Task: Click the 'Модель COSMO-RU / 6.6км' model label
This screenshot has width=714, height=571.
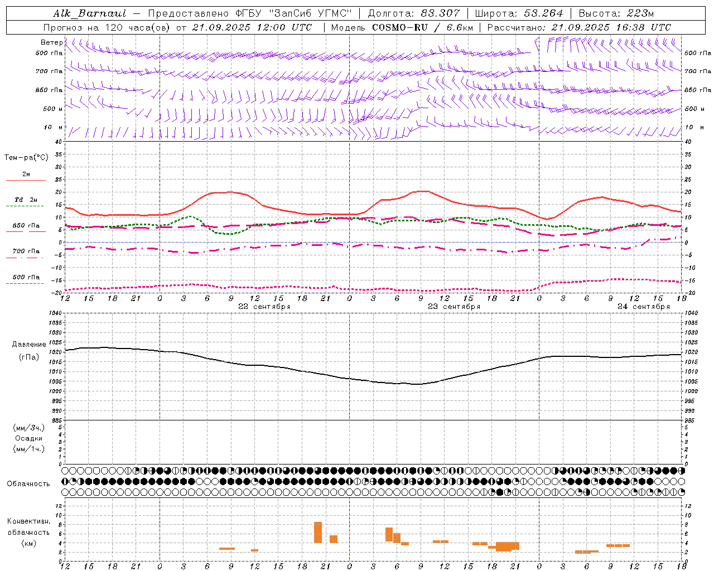Action: click(402, 27)
